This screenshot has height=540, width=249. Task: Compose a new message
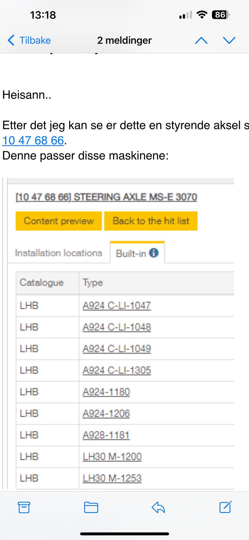(x=225, y=507)
